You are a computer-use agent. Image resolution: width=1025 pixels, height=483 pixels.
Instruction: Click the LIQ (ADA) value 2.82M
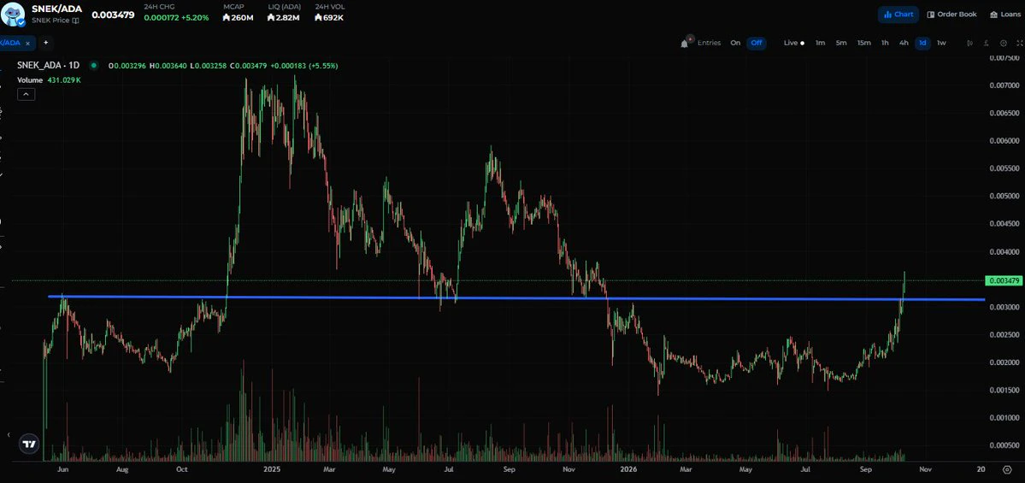(x=283, y=18)
